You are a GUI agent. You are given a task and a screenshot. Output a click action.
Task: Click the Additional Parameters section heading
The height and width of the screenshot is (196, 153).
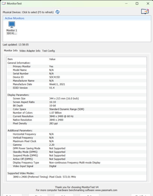(x=20, y=131)
